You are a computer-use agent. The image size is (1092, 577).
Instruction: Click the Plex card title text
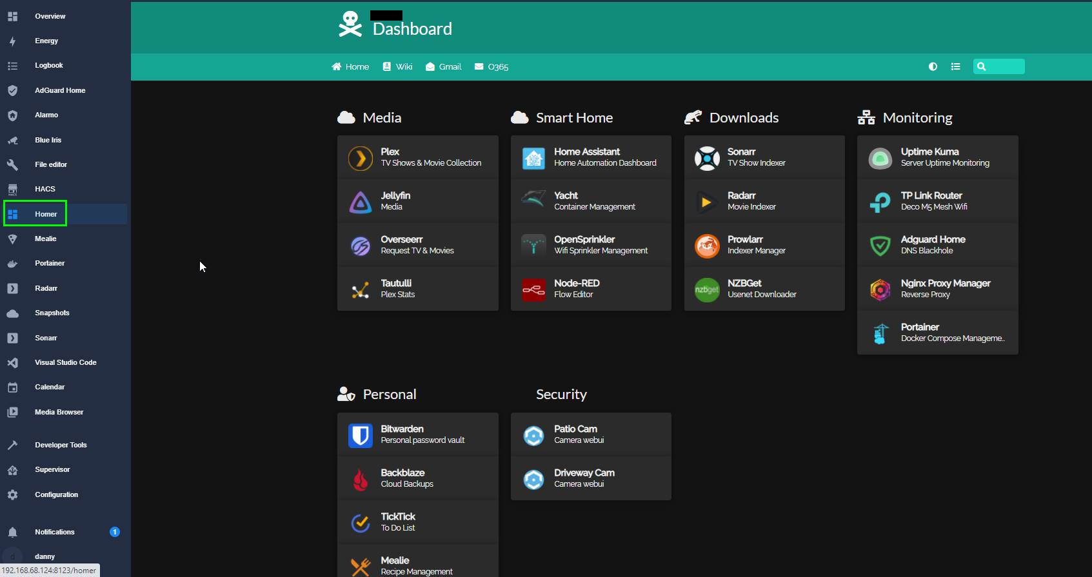tap(390, 152)
